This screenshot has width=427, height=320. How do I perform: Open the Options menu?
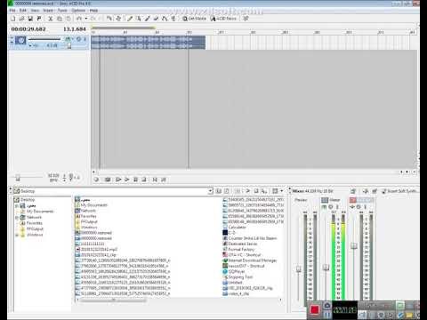coord(78,11)
